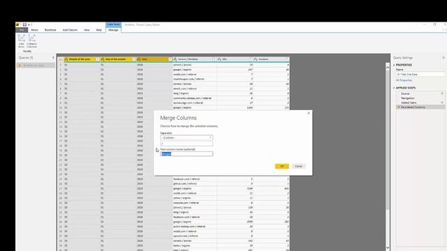Select the Manage ribbon tab
This screenshot has height=251, width=447.
(113, 30)
